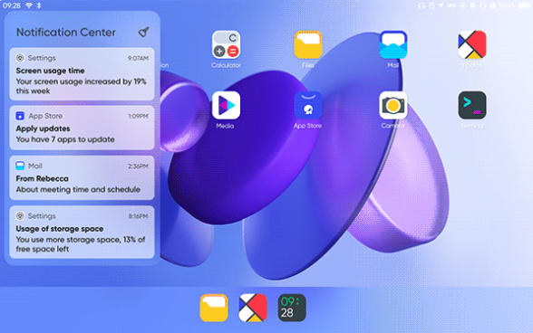Launch the Media player app

226,105
